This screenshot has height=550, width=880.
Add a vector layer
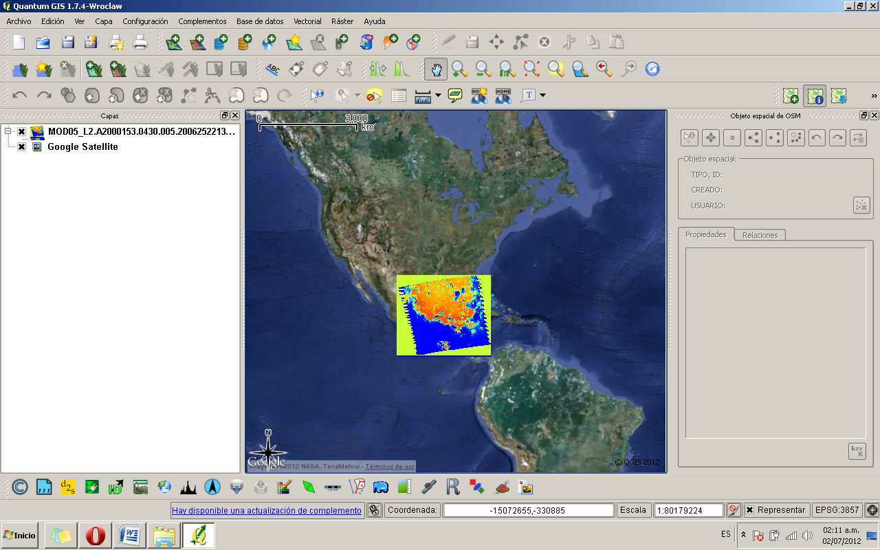tap(173, 43)
